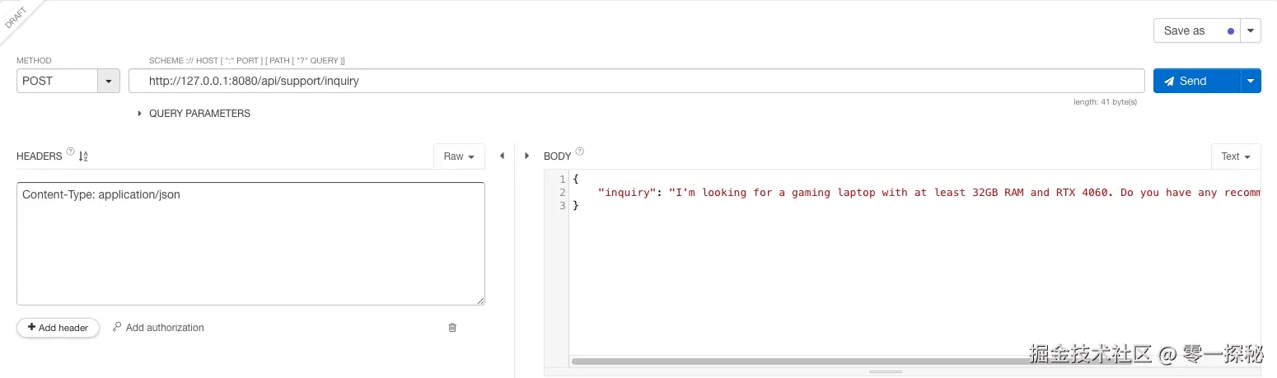
Task: Expand the QUERY PARAMETERS section
Action: coord(140,114)
